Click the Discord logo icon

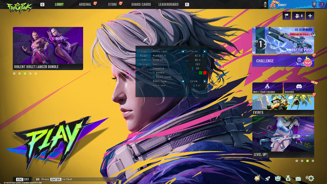point(299,86)
